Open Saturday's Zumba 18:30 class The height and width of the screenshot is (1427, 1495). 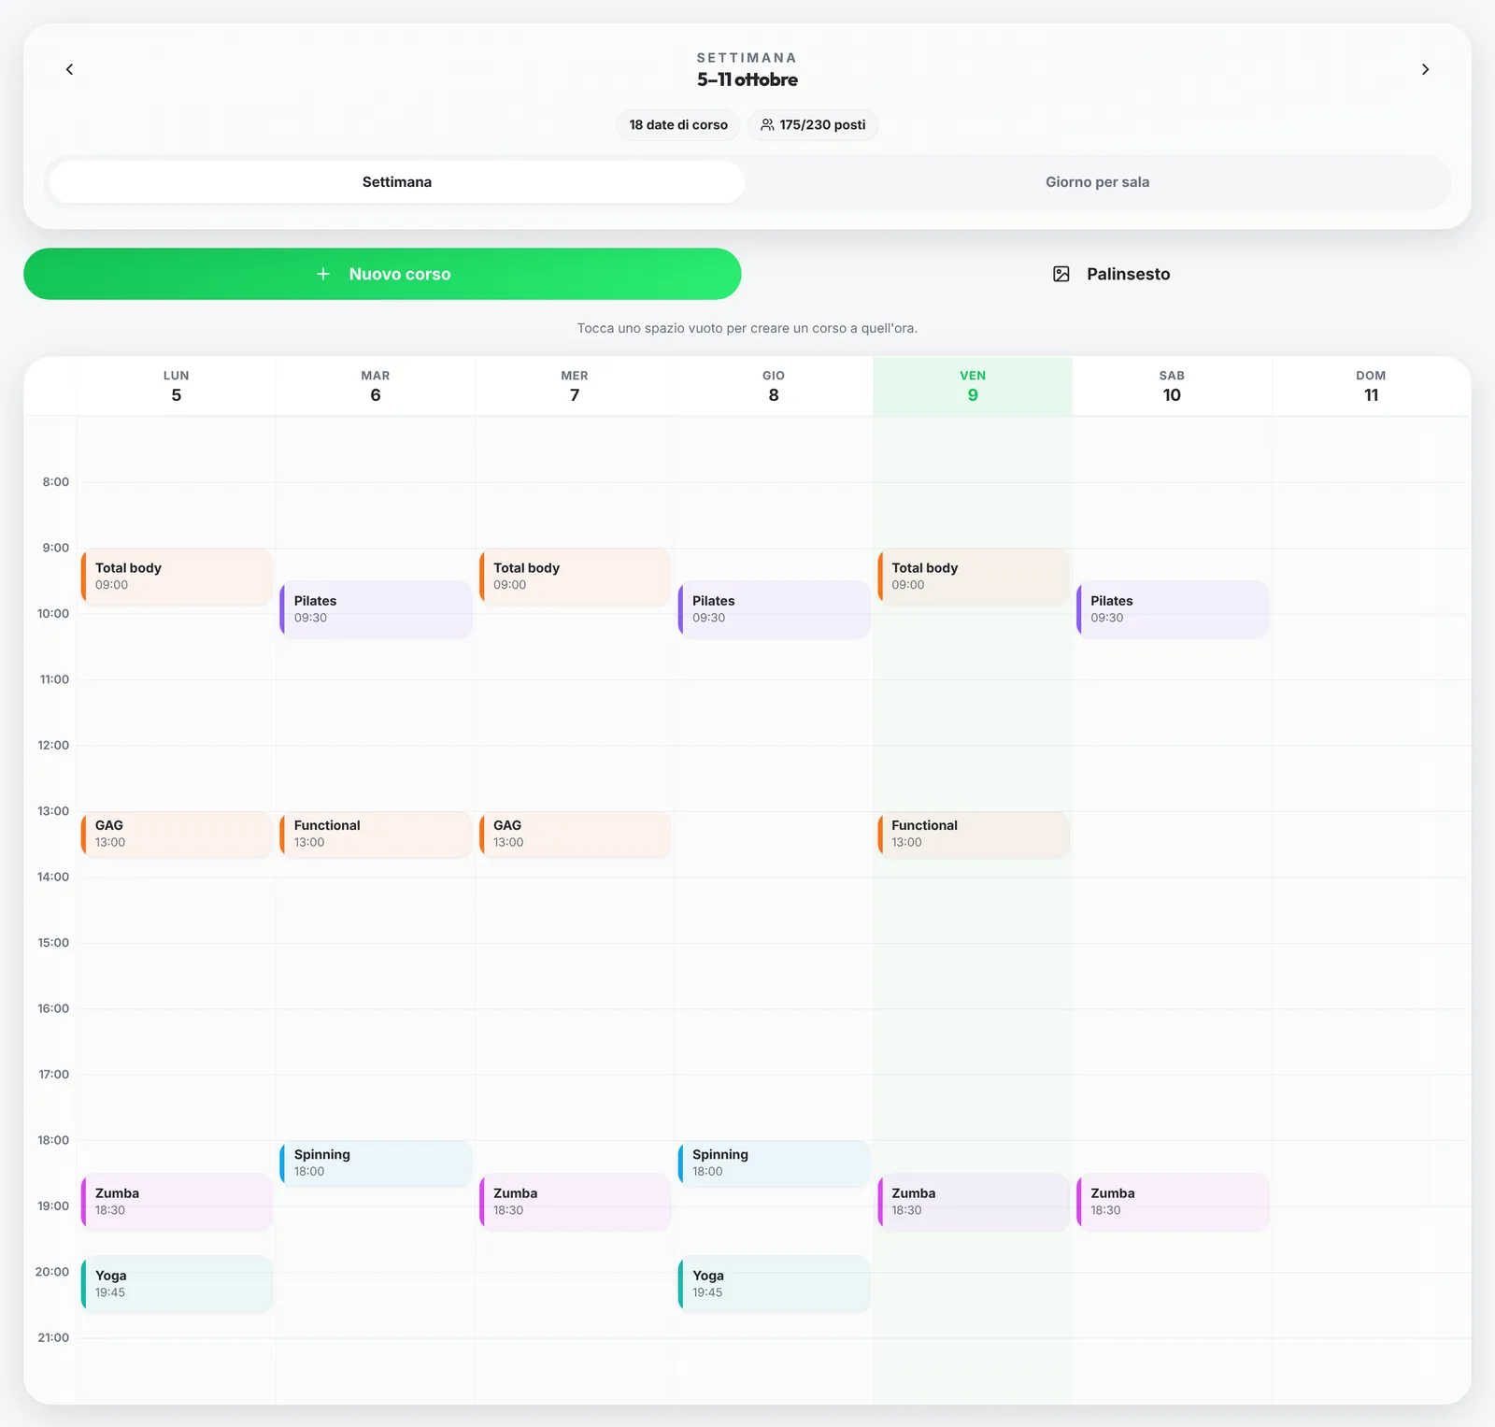tap(1172, 1202)
